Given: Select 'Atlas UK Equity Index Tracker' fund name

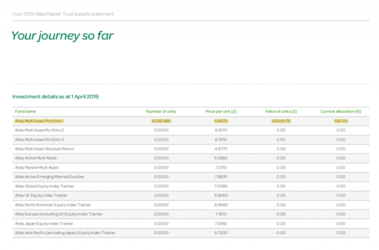Looking at the screenshot, I should (41, 195).
